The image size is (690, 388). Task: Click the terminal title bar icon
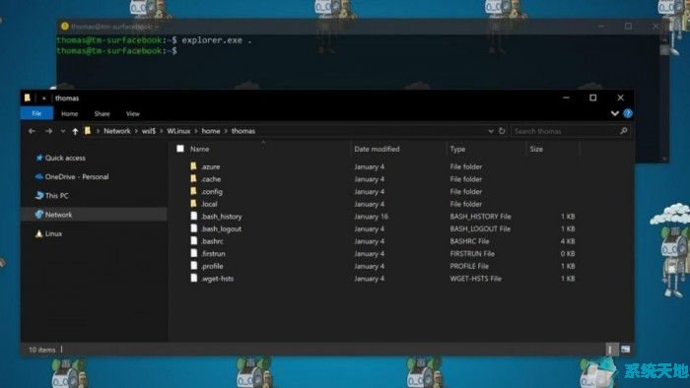65,26
